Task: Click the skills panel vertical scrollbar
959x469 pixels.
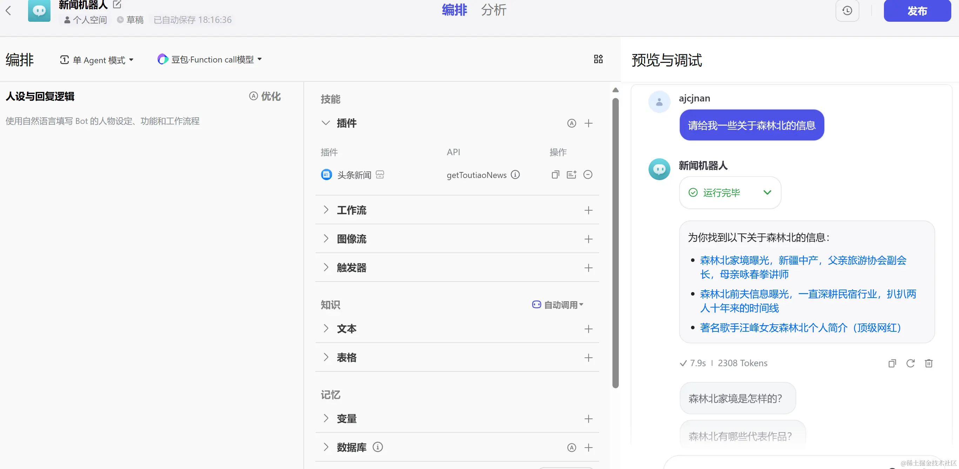Action: [615, 242]
